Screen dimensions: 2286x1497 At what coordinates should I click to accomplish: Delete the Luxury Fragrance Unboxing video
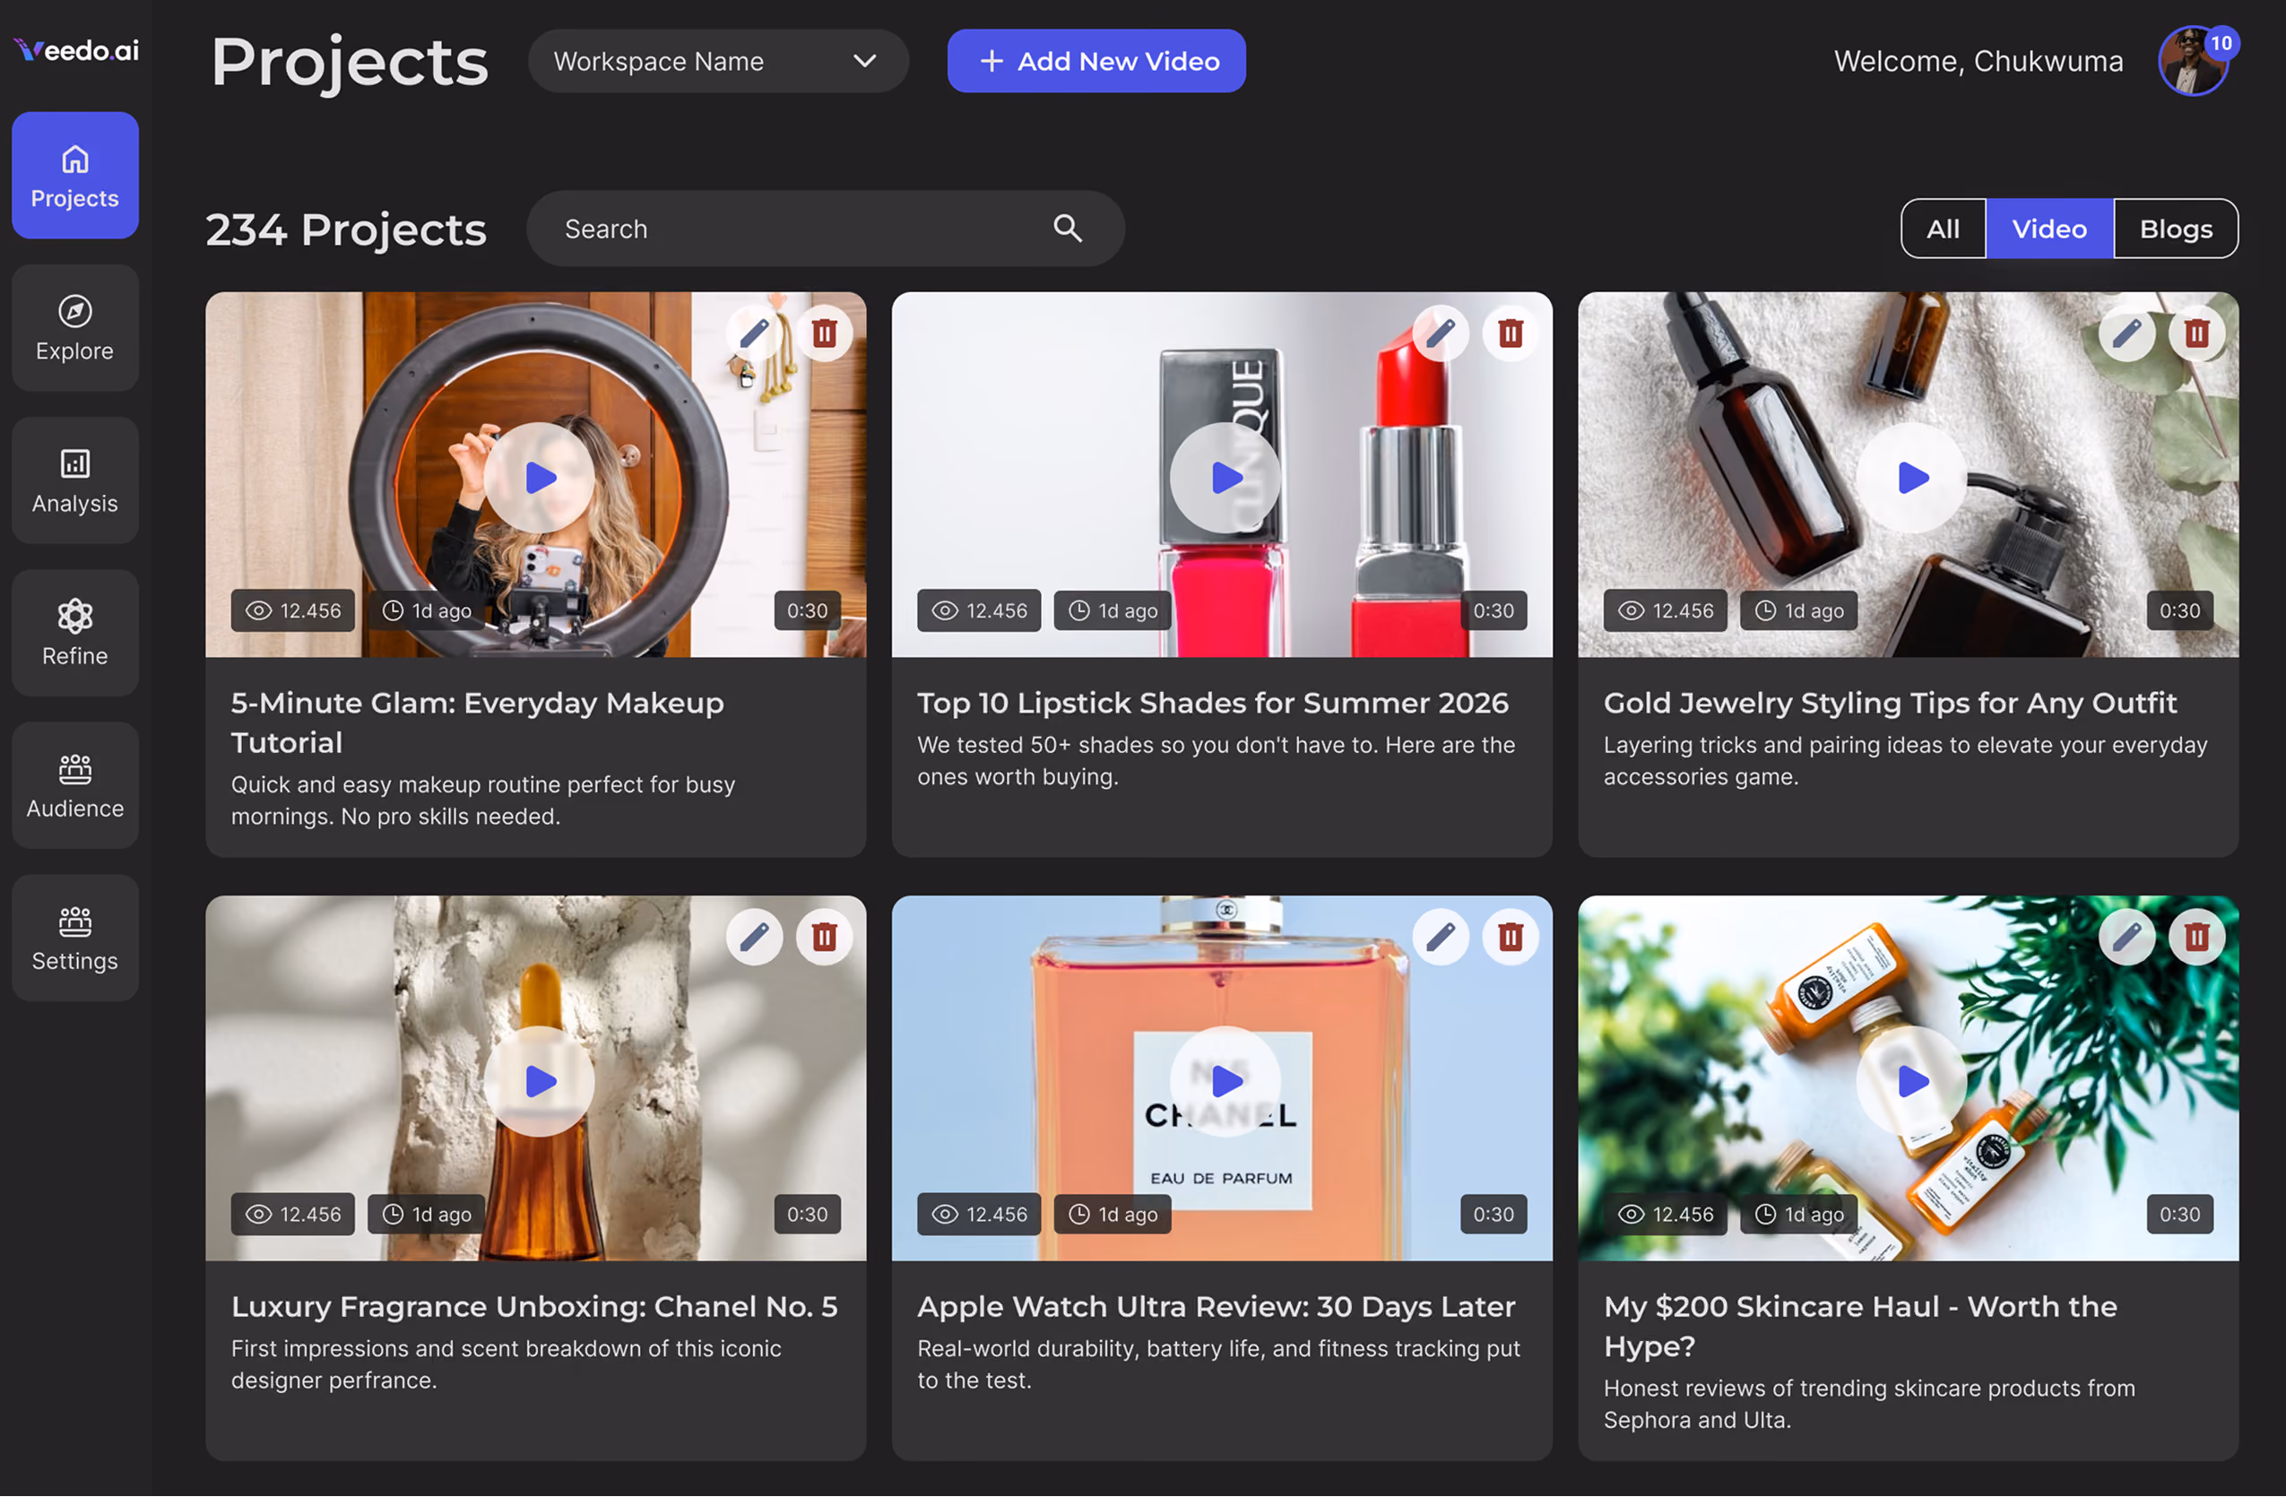point(824,937)
